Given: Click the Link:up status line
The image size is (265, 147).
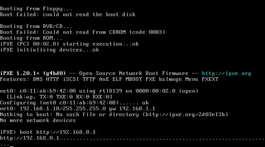Looking at the screenshot, I should point(59,97).
